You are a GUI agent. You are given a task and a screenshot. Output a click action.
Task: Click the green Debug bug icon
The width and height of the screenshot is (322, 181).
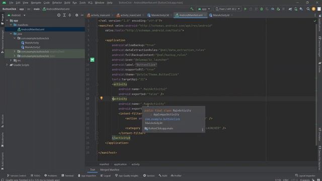pos(262,9)
